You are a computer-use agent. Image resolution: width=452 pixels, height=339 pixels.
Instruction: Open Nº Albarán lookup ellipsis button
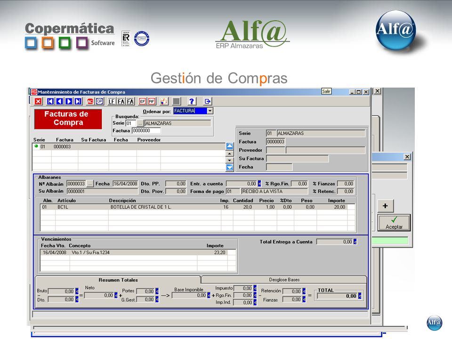coord(90,184)
